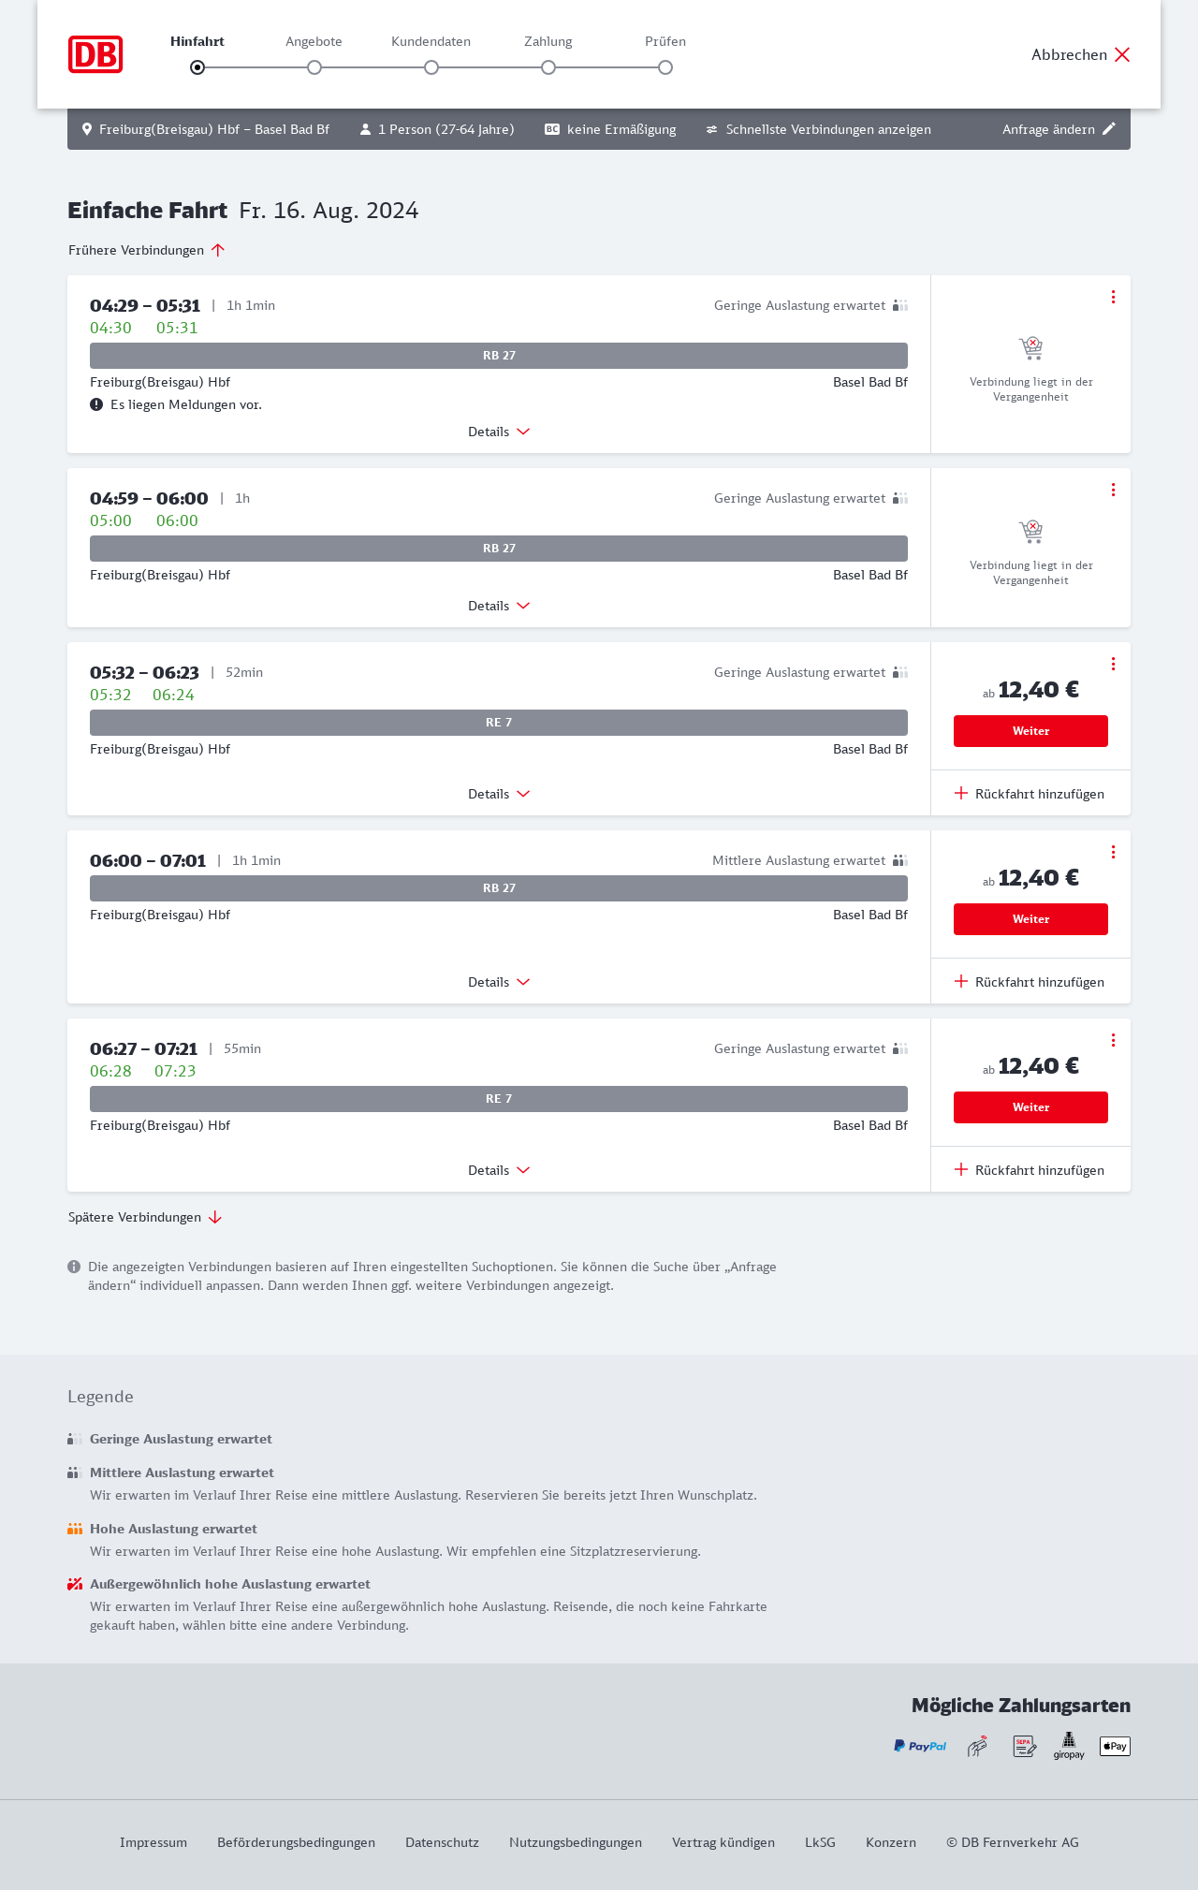Image resolution: width=1198 pixels, height=1890 pixels.
Task: Click the pencil icon next to Anfrage ändern
Action: click(x=1109, y=129)
